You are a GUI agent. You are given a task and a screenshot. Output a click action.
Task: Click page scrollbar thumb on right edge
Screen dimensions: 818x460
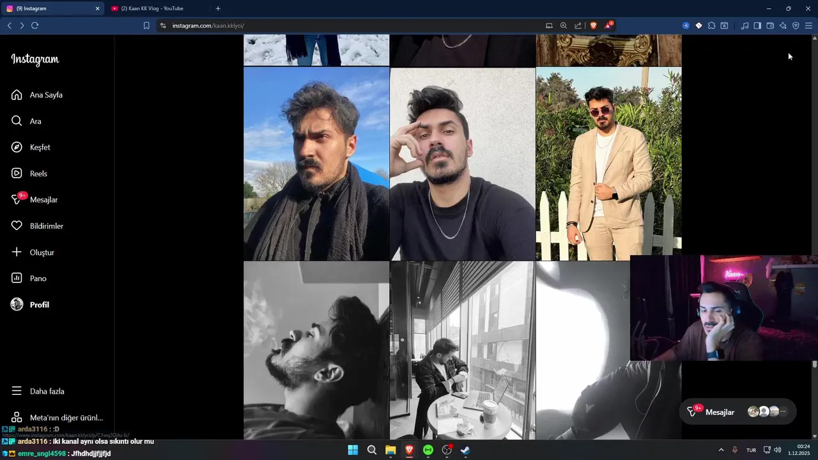click(x=815, y=364)
